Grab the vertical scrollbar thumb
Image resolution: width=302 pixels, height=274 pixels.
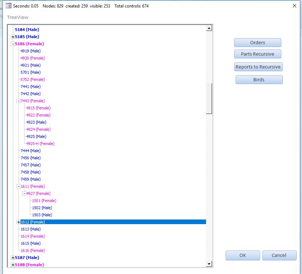pyautogui.click(x=209, y=99)
